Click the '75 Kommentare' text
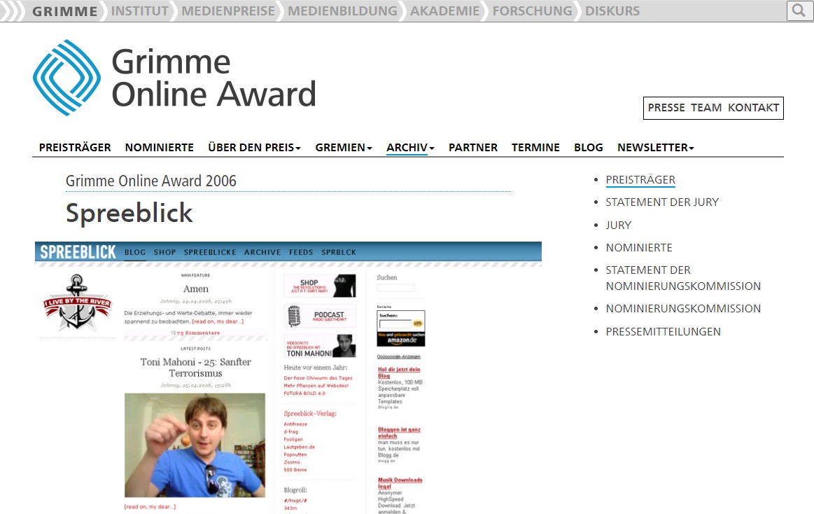 199,333
